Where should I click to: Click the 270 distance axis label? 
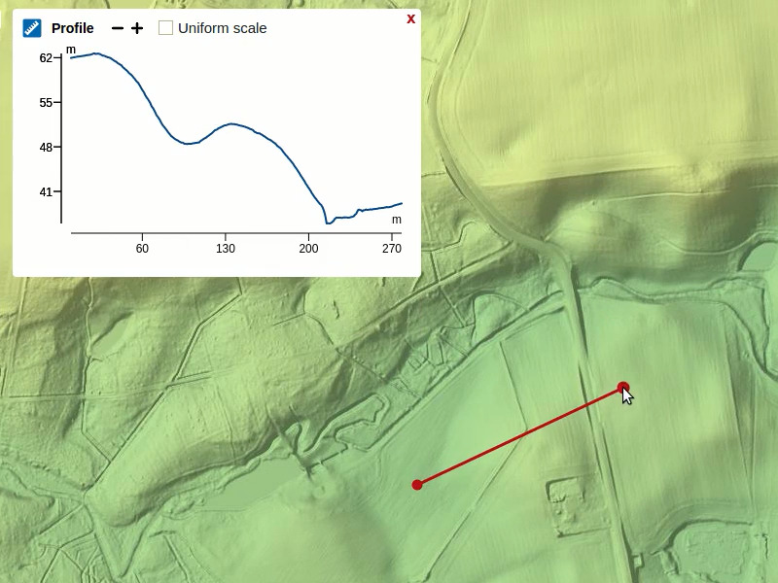coord(392,249)
